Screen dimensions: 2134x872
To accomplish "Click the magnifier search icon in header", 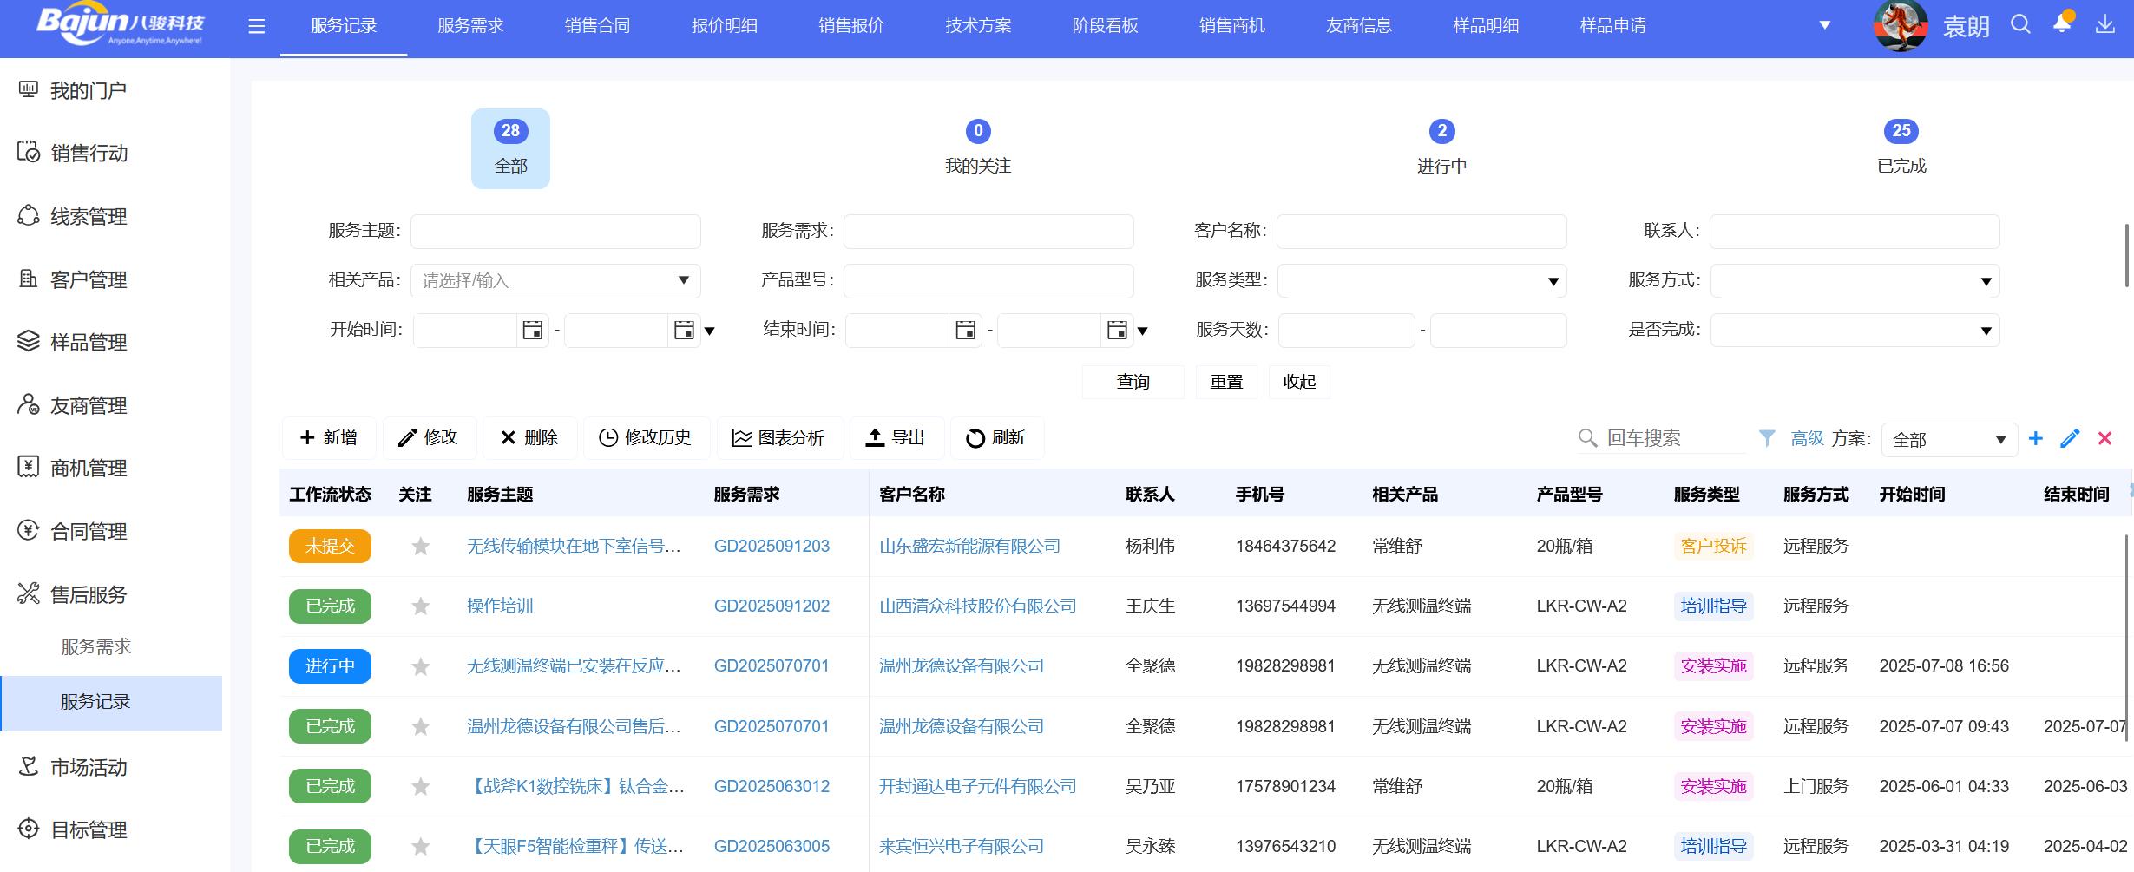I will pyautogui.click(x=2020, y=24).
